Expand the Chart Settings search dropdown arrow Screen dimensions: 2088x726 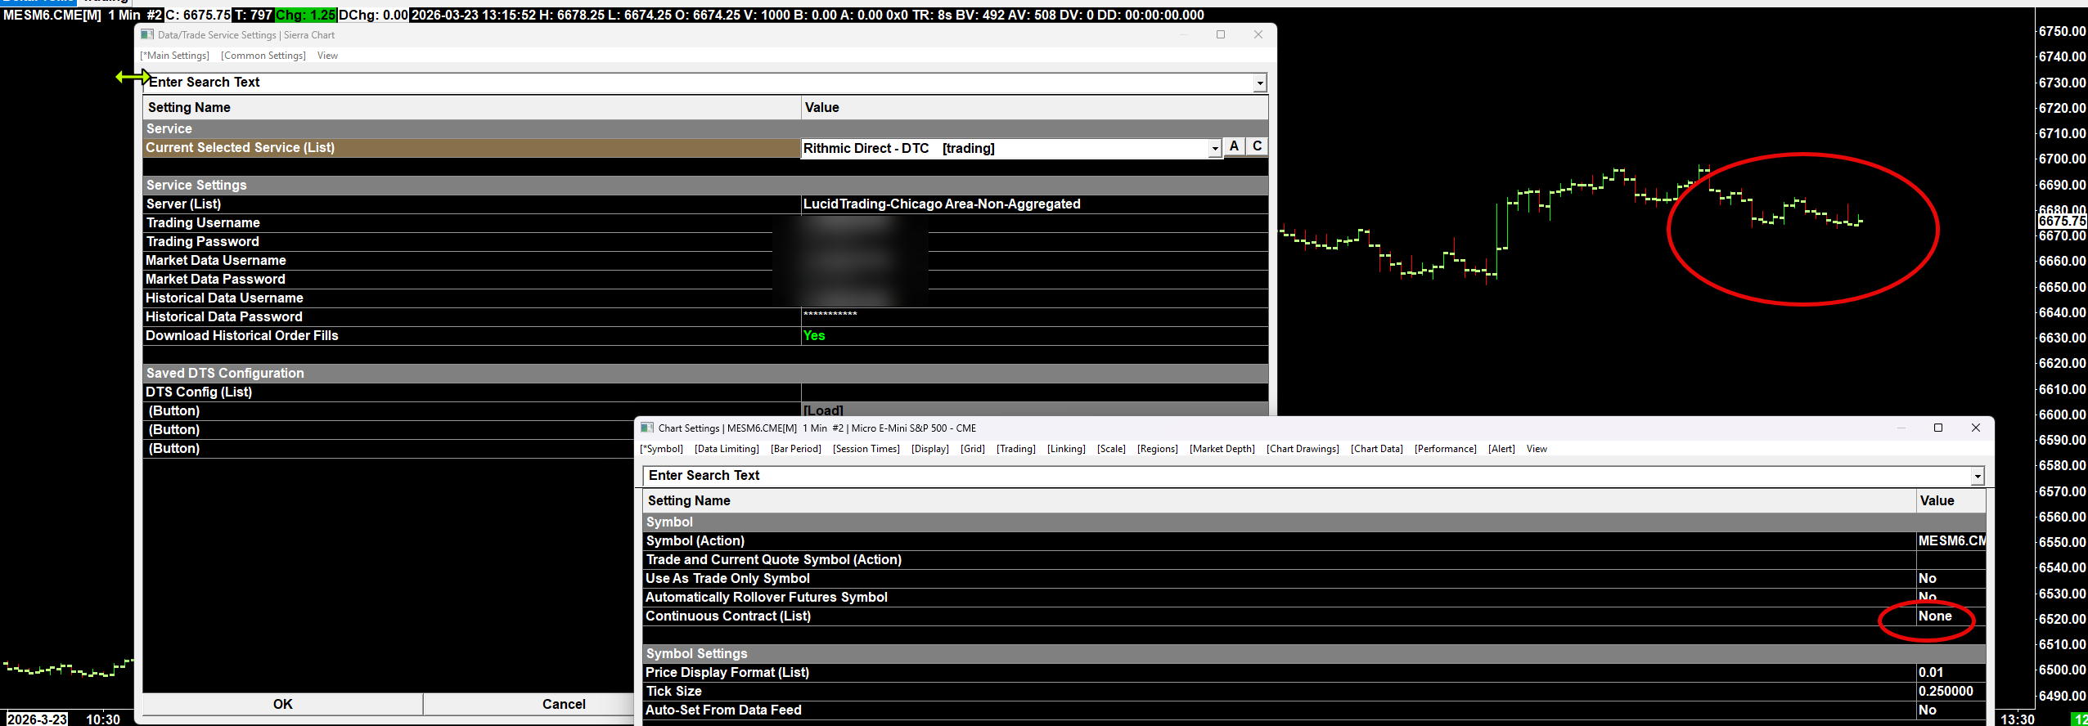pos(1978,476)
